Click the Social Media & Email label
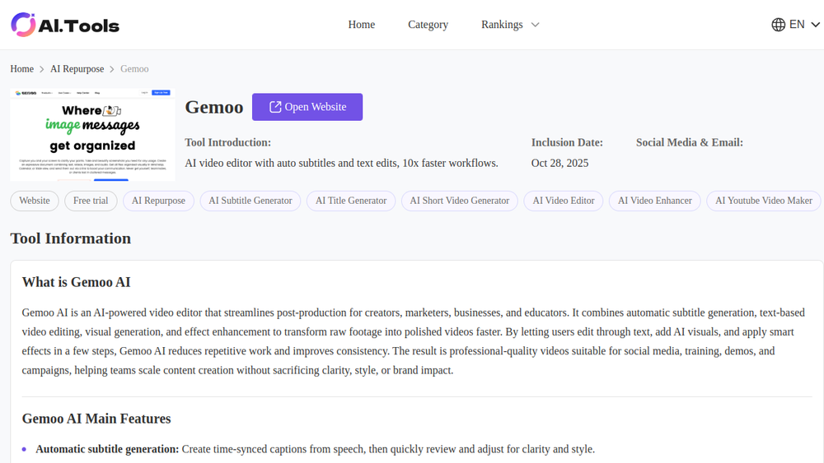 click(x=690, y=142)
